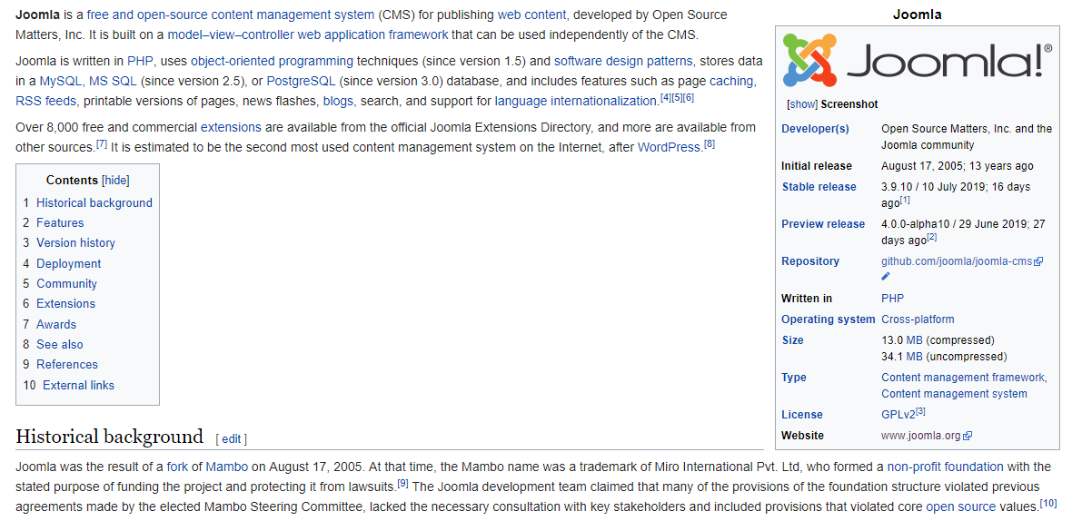
Task: Follow the 'MS SQL' link
Action: tap(114, 81)
